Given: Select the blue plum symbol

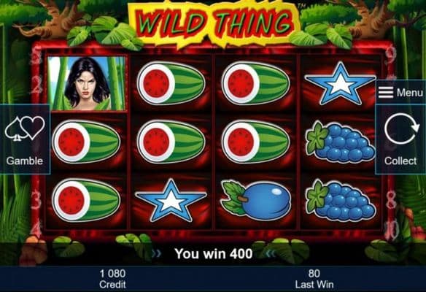Looking at the screenshot, I should pyautogui.click(x=256, y=200).
